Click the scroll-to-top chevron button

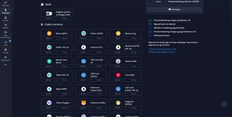224,104
